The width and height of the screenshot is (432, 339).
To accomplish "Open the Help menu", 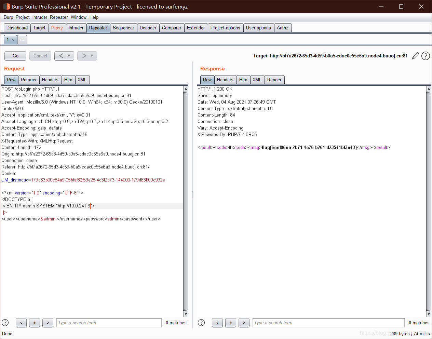I will pyautogui.click(x=94, y=17).
